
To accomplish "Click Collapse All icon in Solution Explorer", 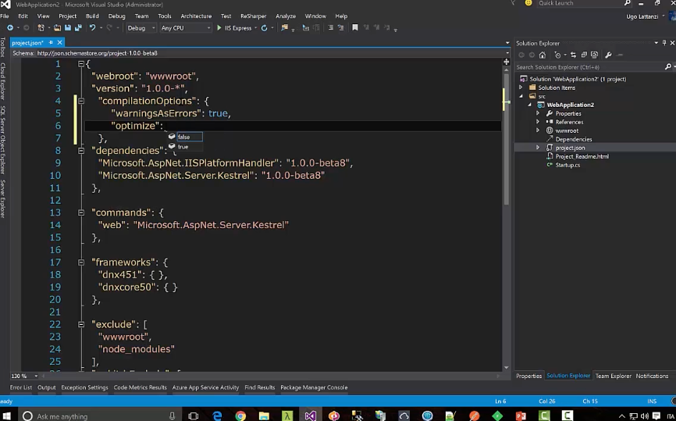I will [x=584, y=55].
